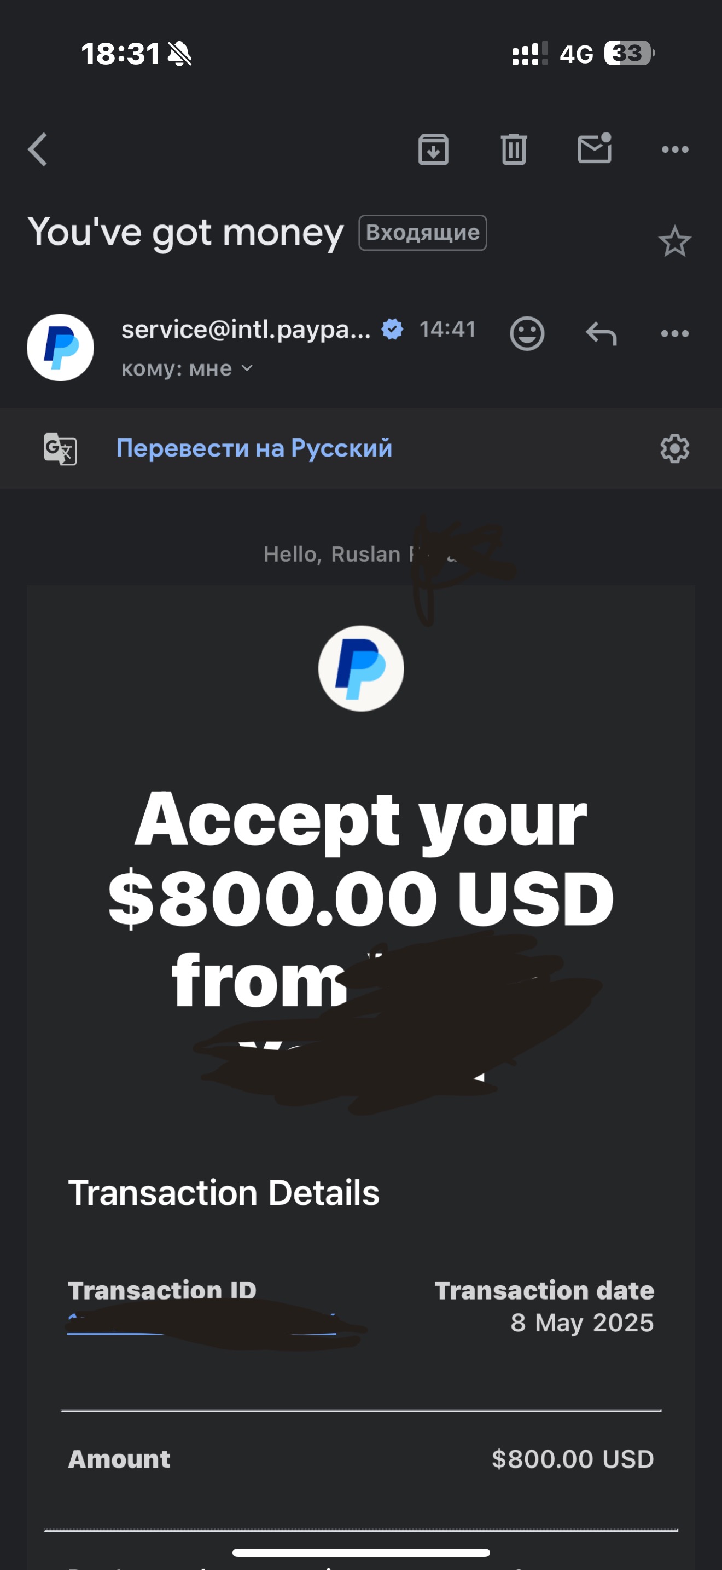Go back using the left chevron
The width and height of the screenshot is (722, 1570).
38,149
